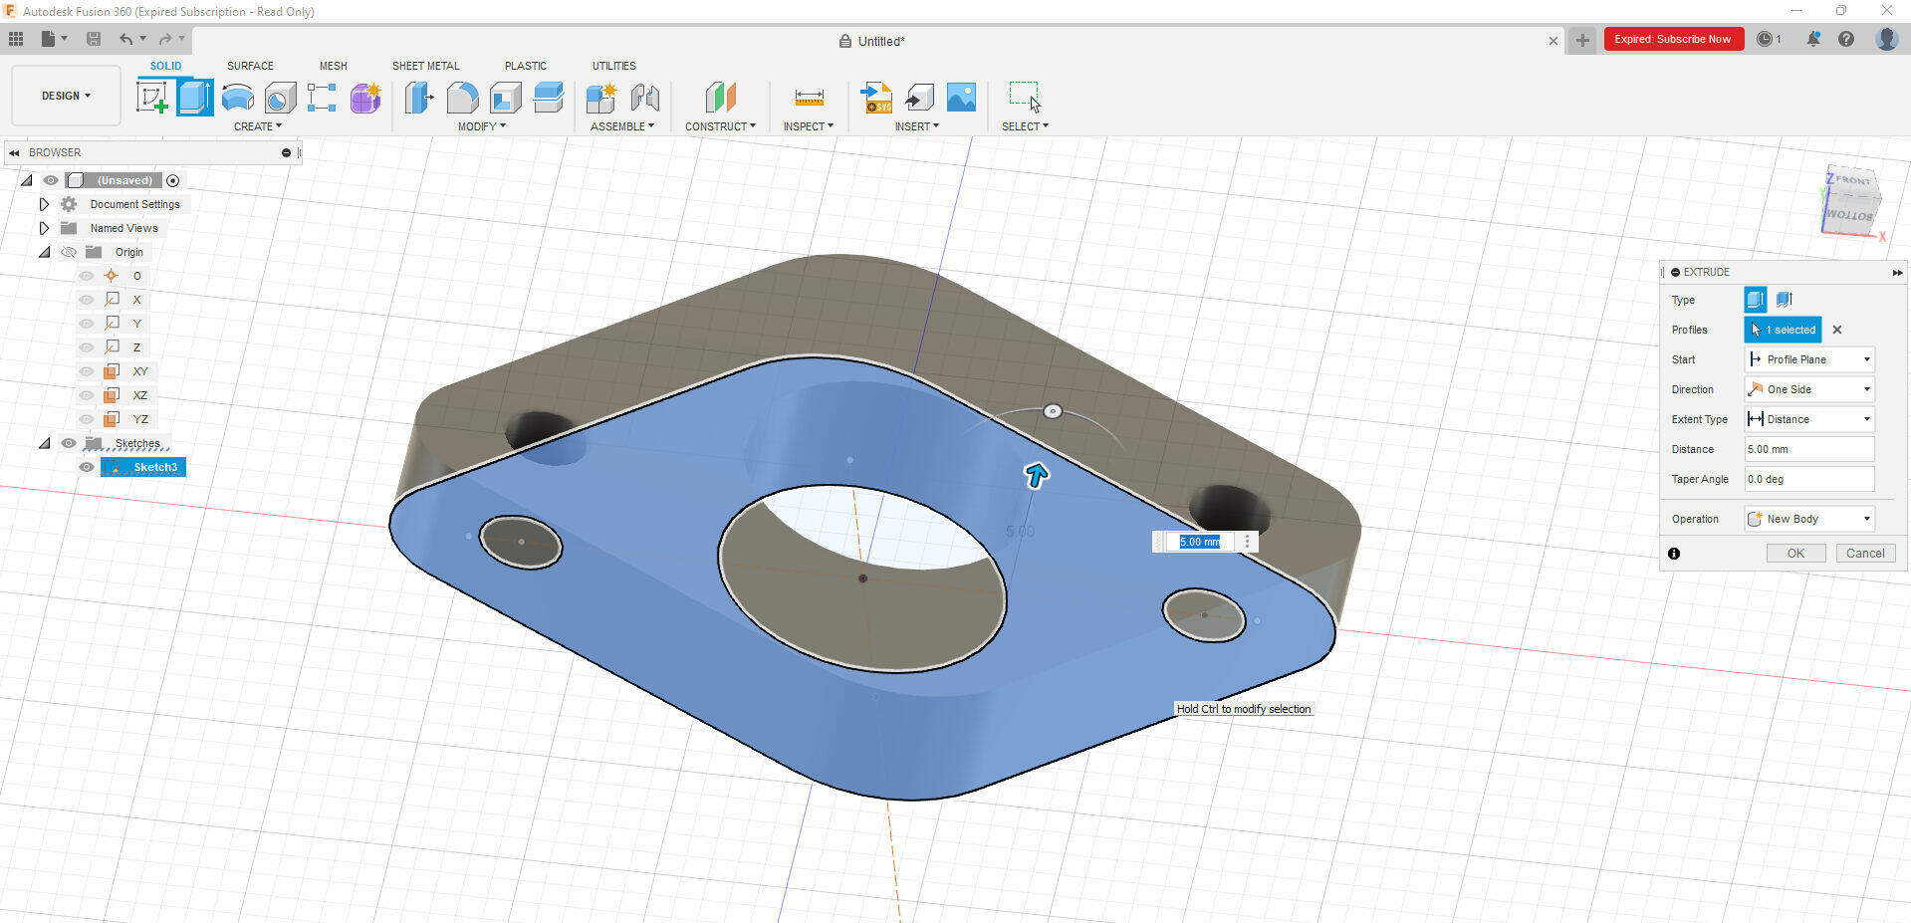
Task: Open the Create Form purple icon
Action: point(365,98)
